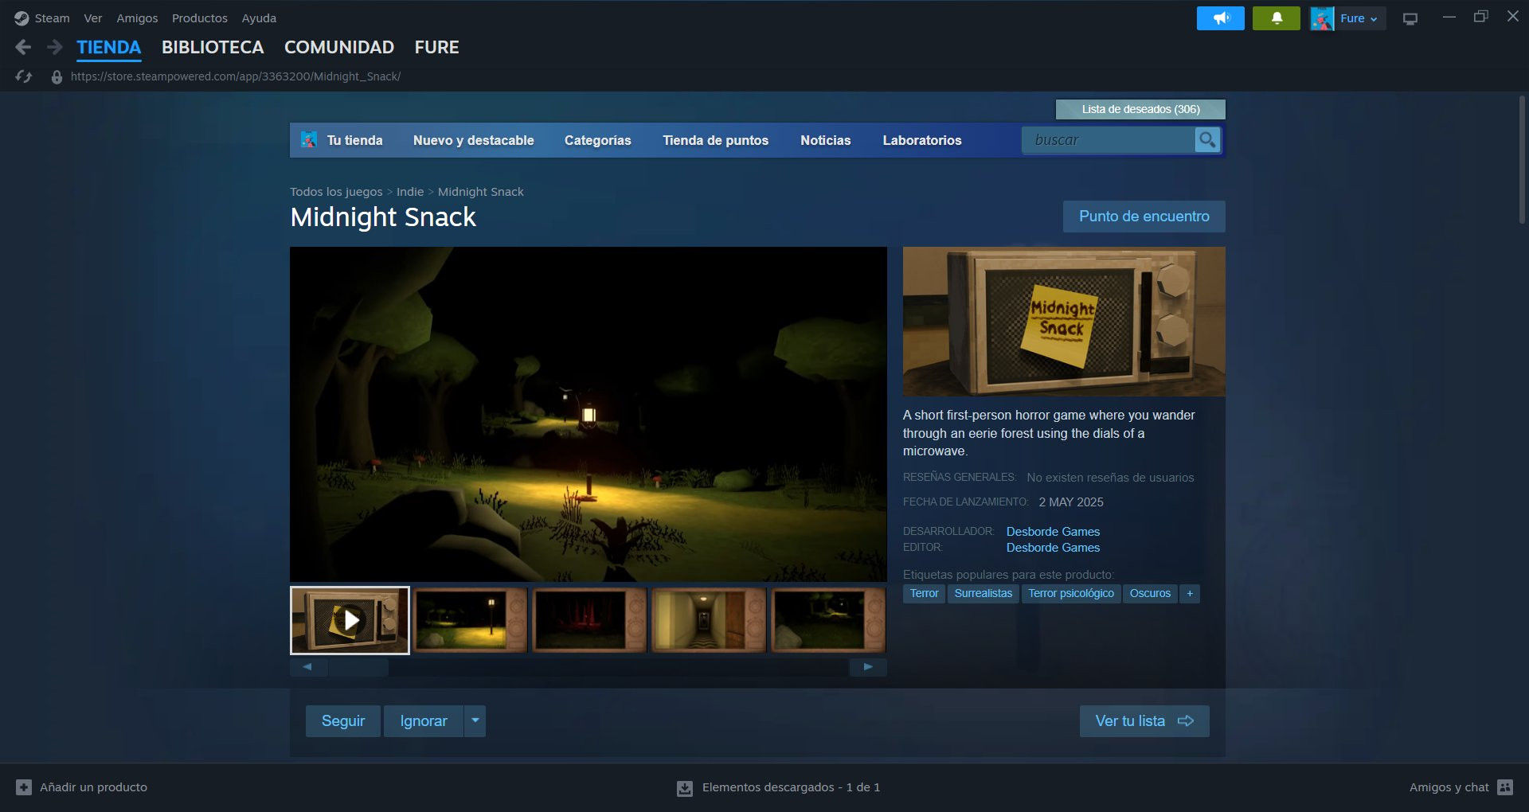Select the Surrealistas tag
1529x812 pixels.
coord(983,594)
